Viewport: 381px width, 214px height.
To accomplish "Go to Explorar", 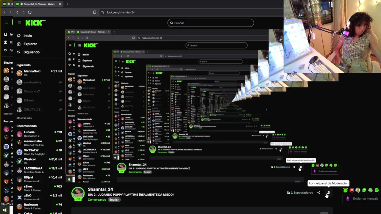I will coord(30,44).
